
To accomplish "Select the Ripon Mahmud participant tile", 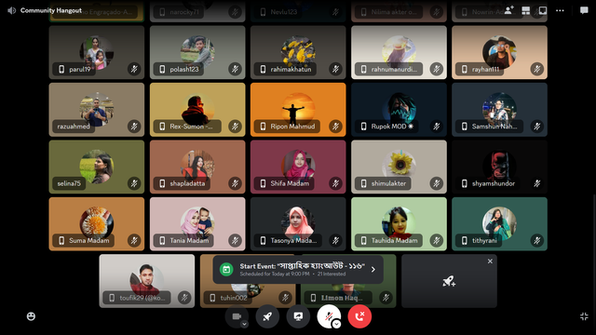I will click(x=298, y=110).
